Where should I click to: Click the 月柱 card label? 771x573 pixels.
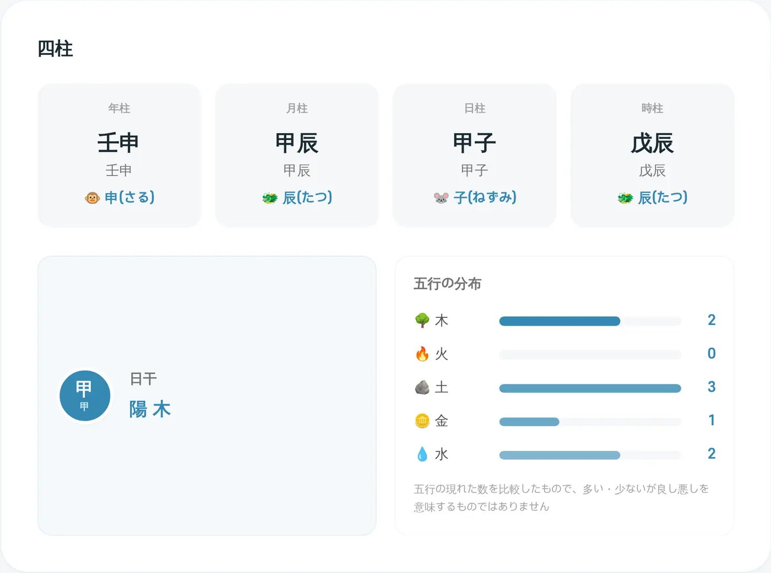click(x=297, y=108)
